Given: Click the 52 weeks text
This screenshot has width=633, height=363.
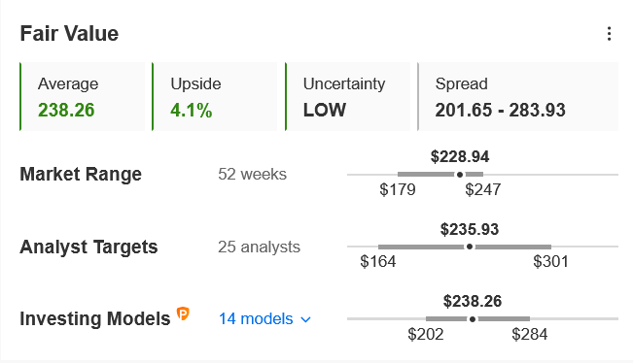Looking at the screenshot, I should pyautogui.click(x=252, y=175).
